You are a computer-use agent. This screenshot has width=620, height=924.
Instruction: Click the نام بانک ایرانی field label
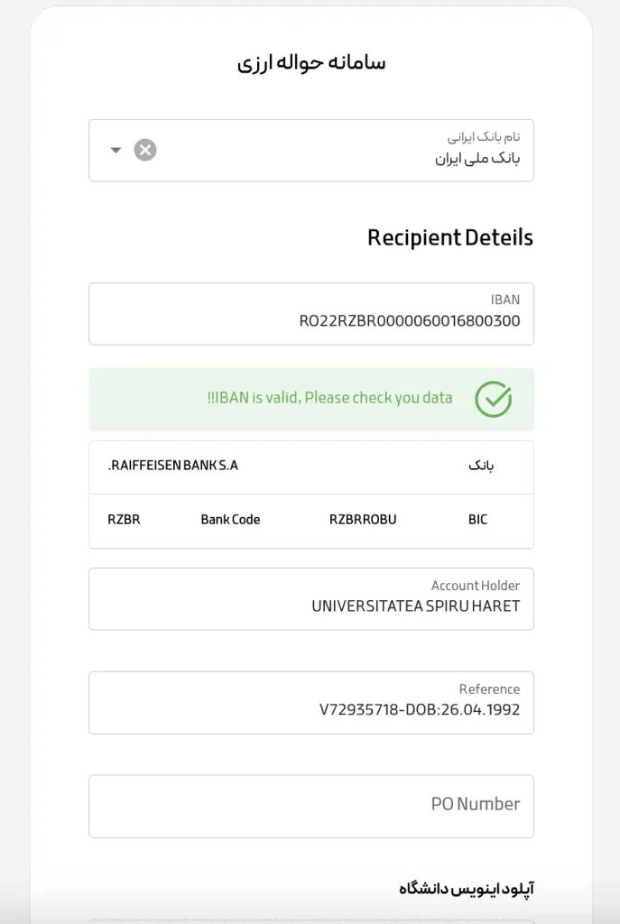pos(483,137)
